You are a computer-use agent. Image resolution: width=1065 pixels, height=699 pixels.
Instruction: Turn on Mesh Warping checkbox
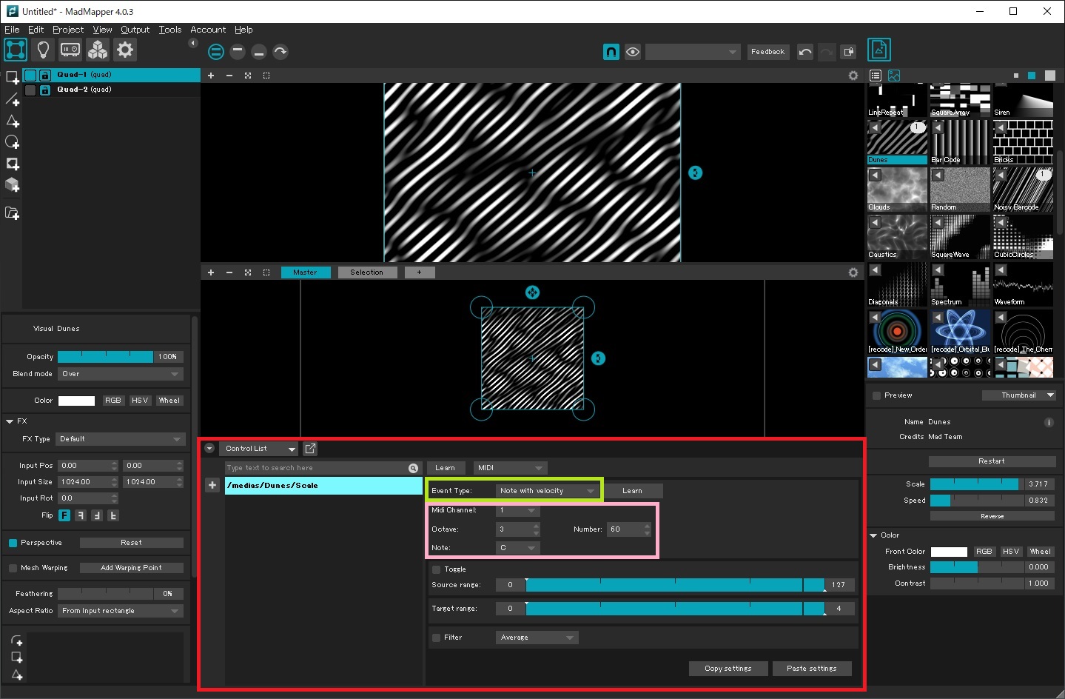[13, 568]
